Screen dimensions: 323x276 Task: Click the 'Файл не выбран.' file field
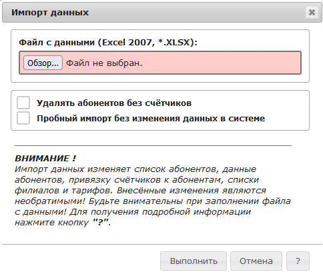160,63
